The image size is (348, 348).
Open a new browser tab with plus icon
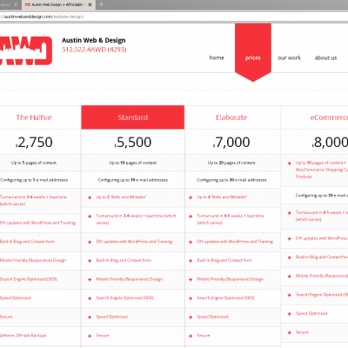(101, 4)
